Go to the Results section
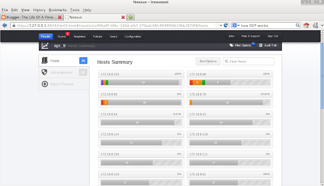 click(46, 36)
